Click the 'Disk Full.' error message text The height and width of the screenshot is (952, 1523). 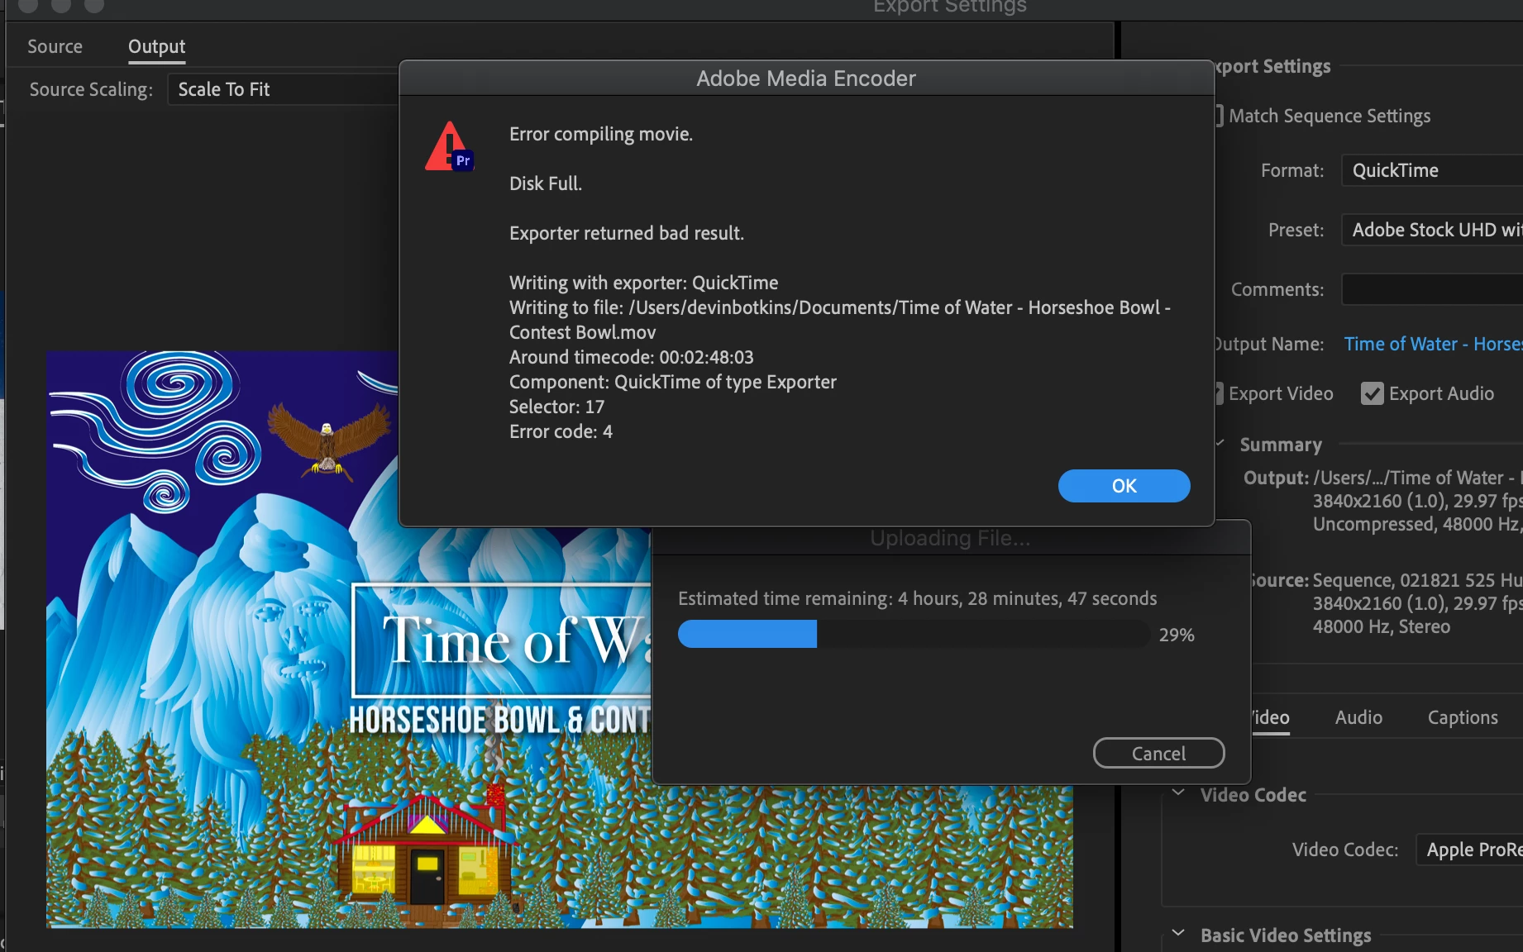(546, 183)
